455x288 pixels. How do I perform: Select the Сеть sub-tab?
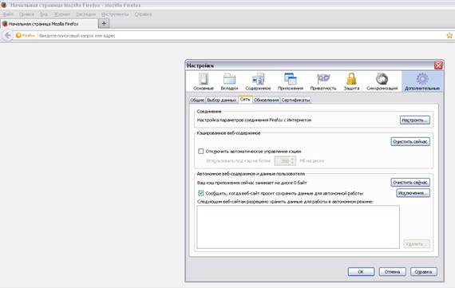(245, 100)
